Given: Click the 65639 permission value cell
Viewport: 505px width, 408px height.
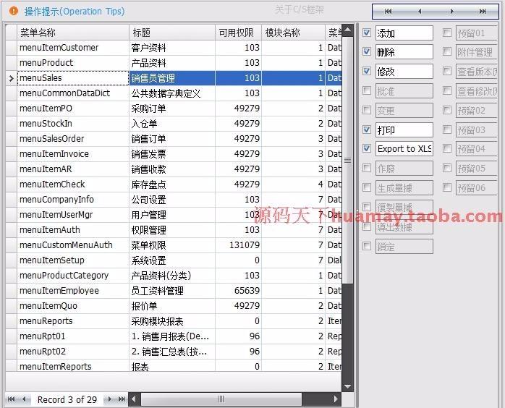Looking at the screenshot, I should pos(238,291).
